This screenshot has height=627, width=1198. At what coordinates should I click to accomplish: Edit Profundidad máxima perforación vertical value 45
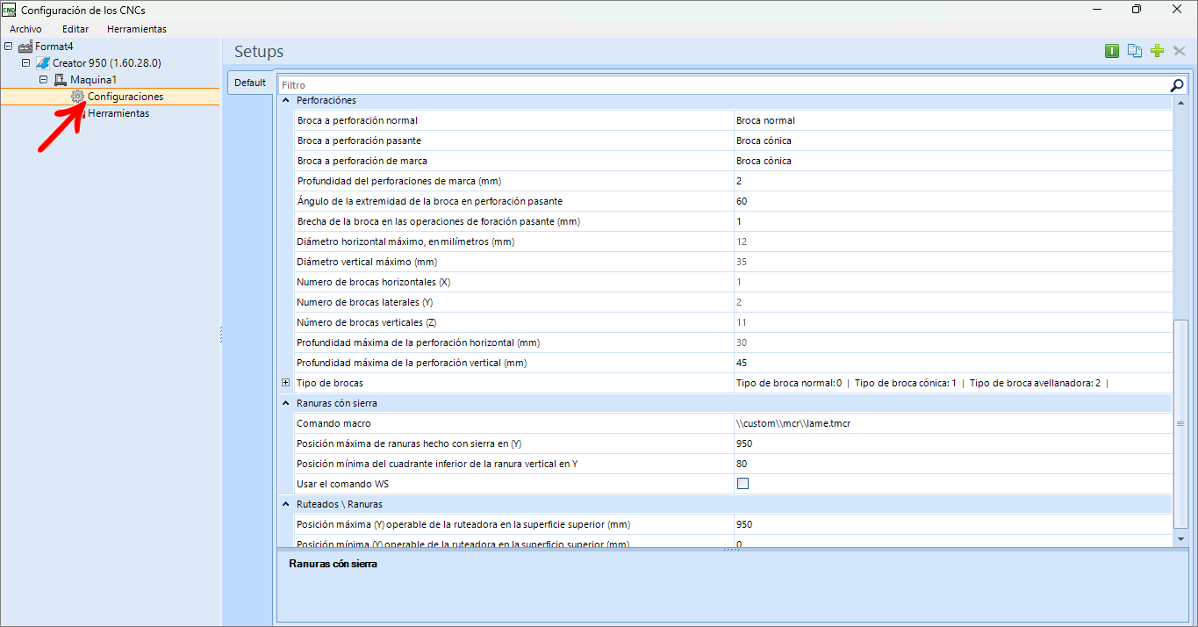[952, 363]
